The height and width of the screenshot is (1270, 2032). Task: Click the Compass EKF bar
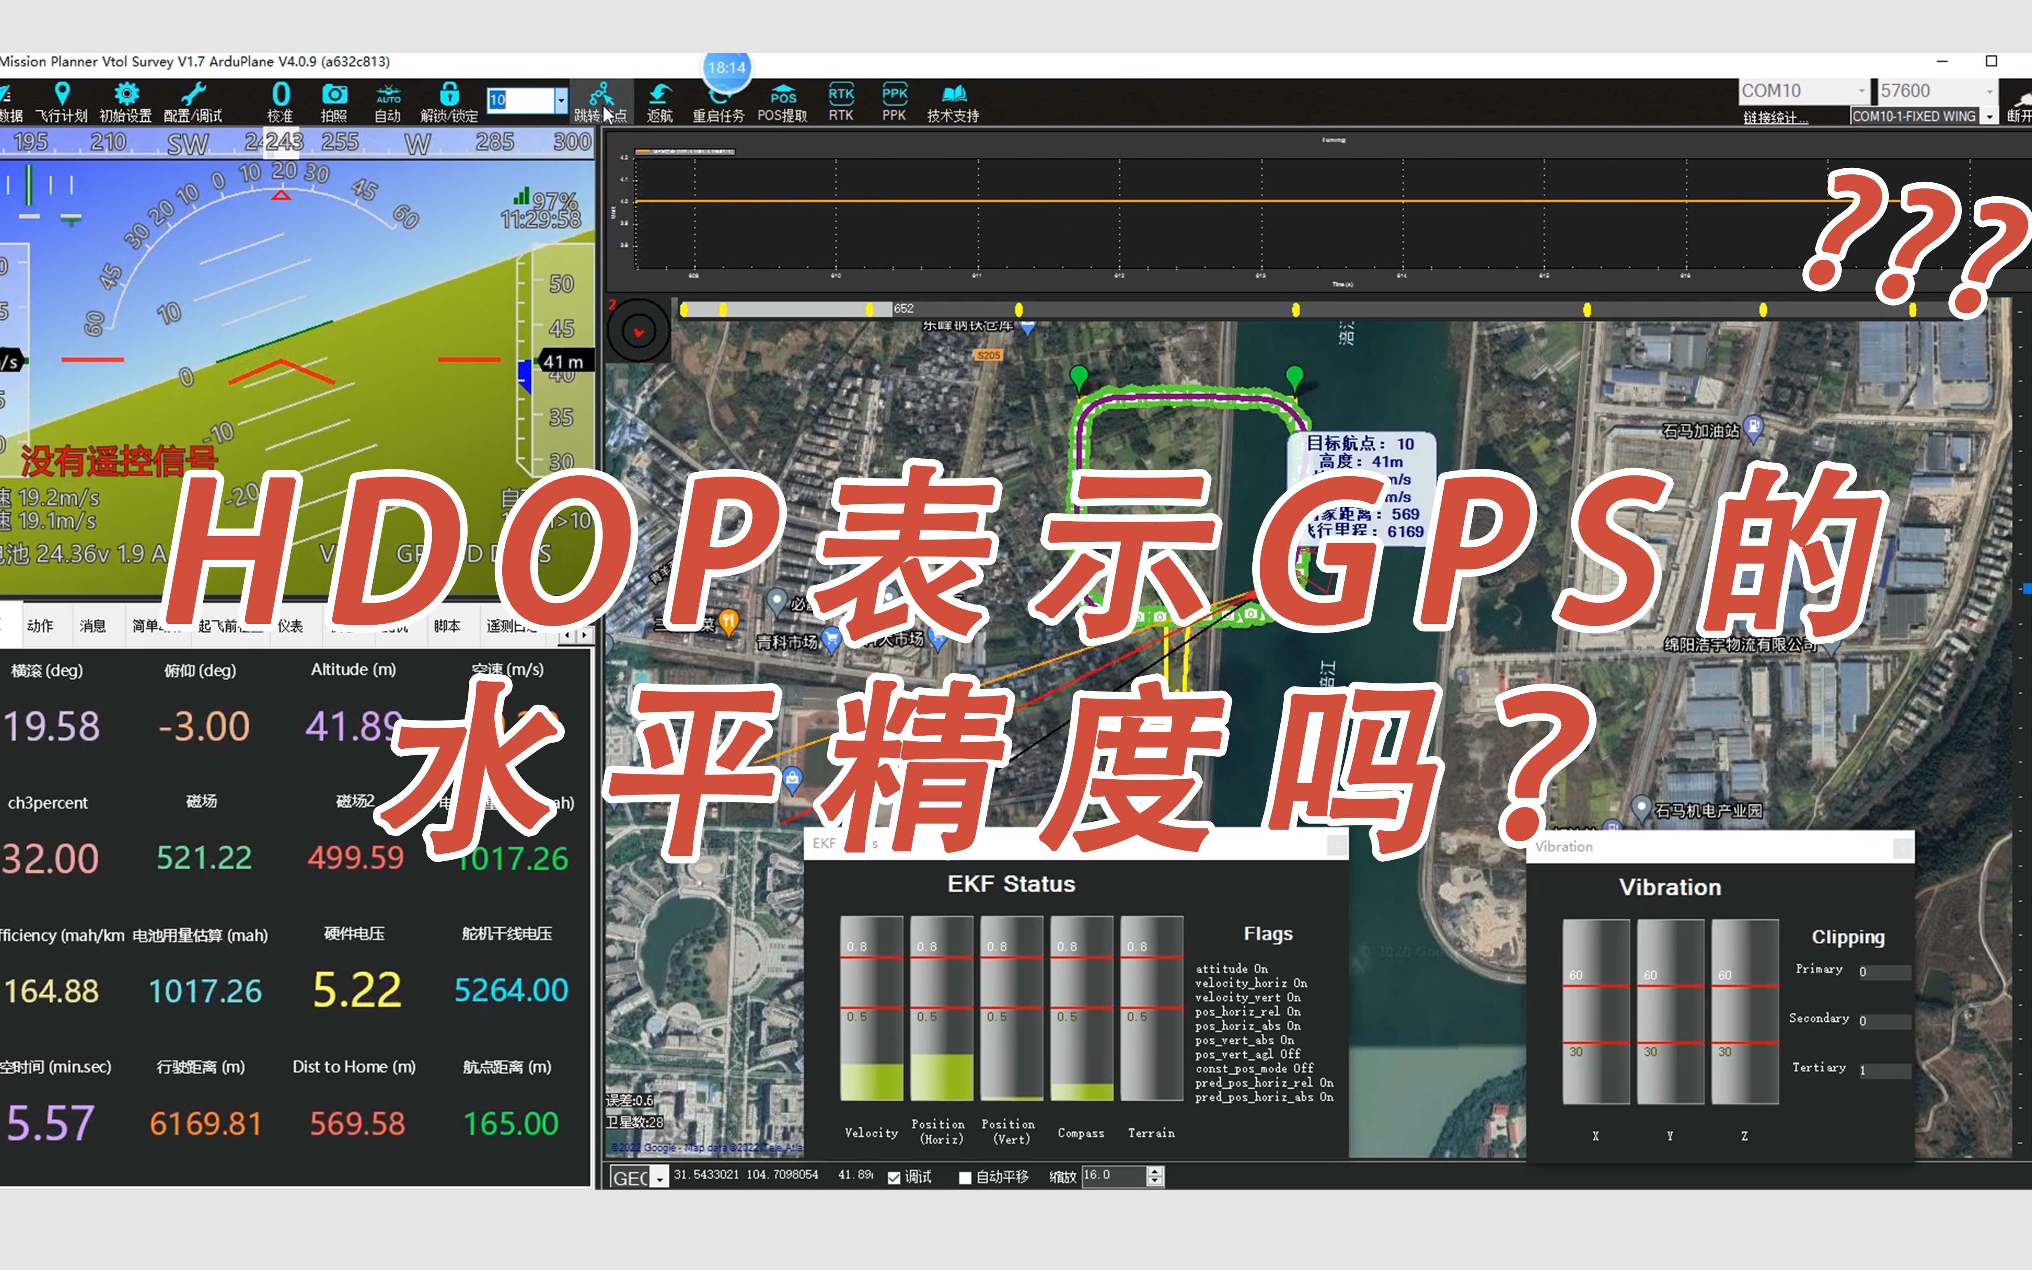click(1082, 1008)
